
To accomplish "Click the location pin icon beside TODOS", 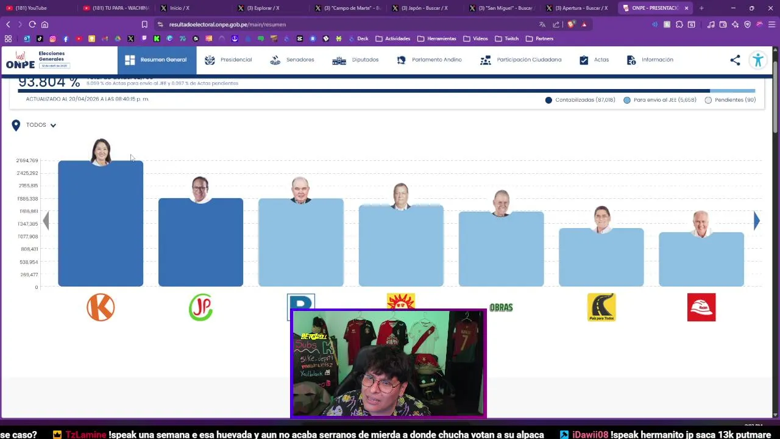I will pos(16,125).
